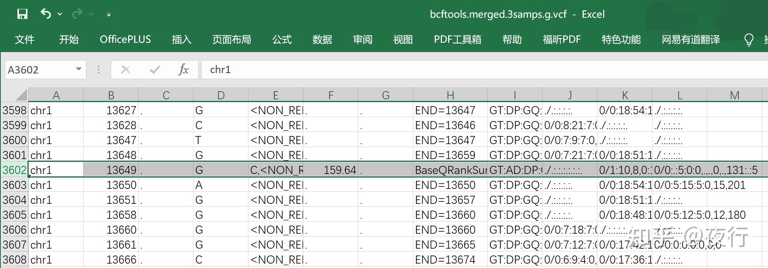Image resolution: width=768 pixels, height=268 pixels.
Task: Expand the Name Box dropdown arrow
Action: click(79, 69)
